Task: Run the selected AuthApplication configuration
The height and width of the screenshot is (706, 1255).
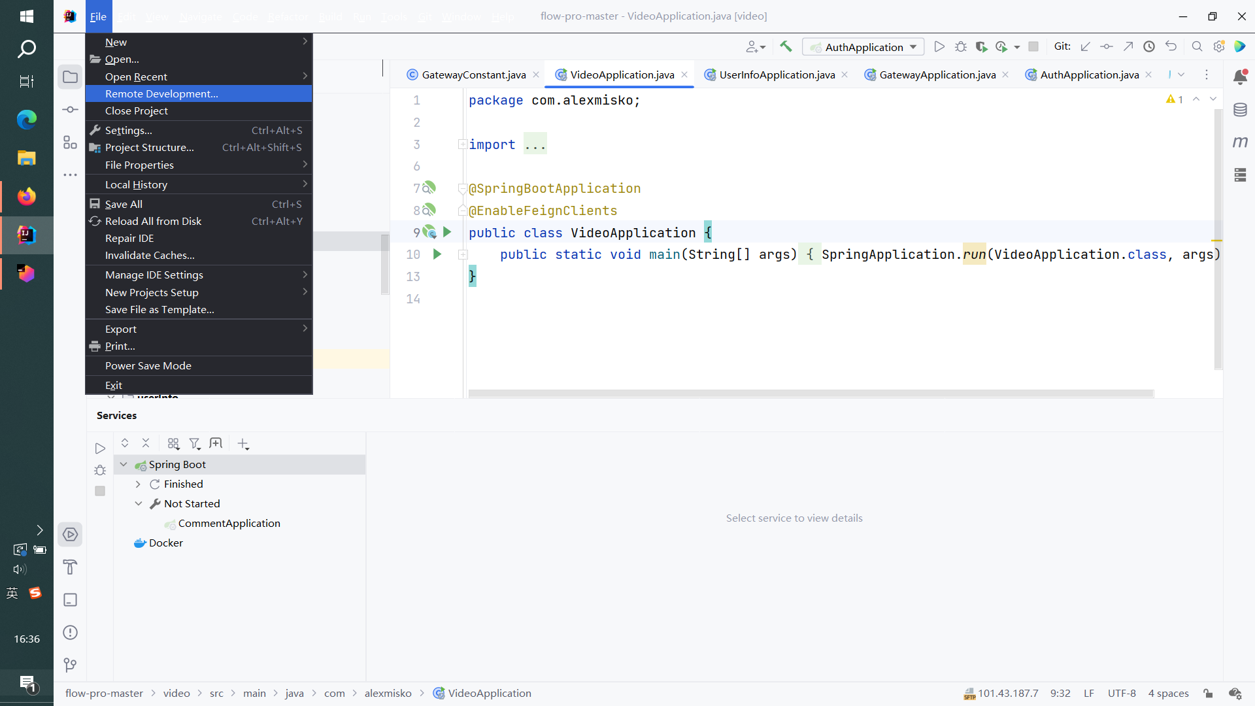Action: point(940,46)
